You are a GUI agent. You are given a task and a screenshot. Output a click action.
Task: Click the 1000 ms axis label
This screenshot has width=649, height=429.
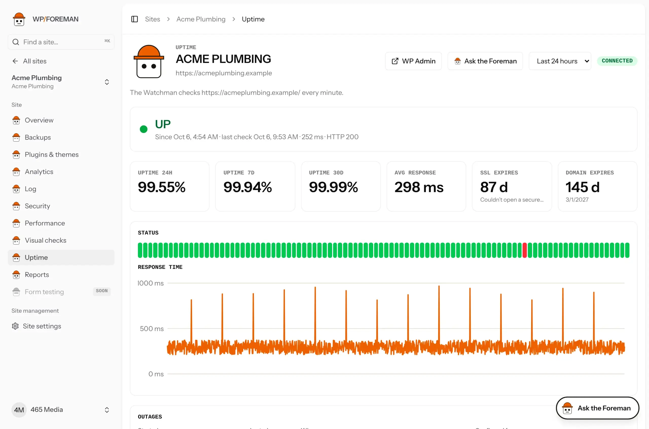[x=150, y=283]
